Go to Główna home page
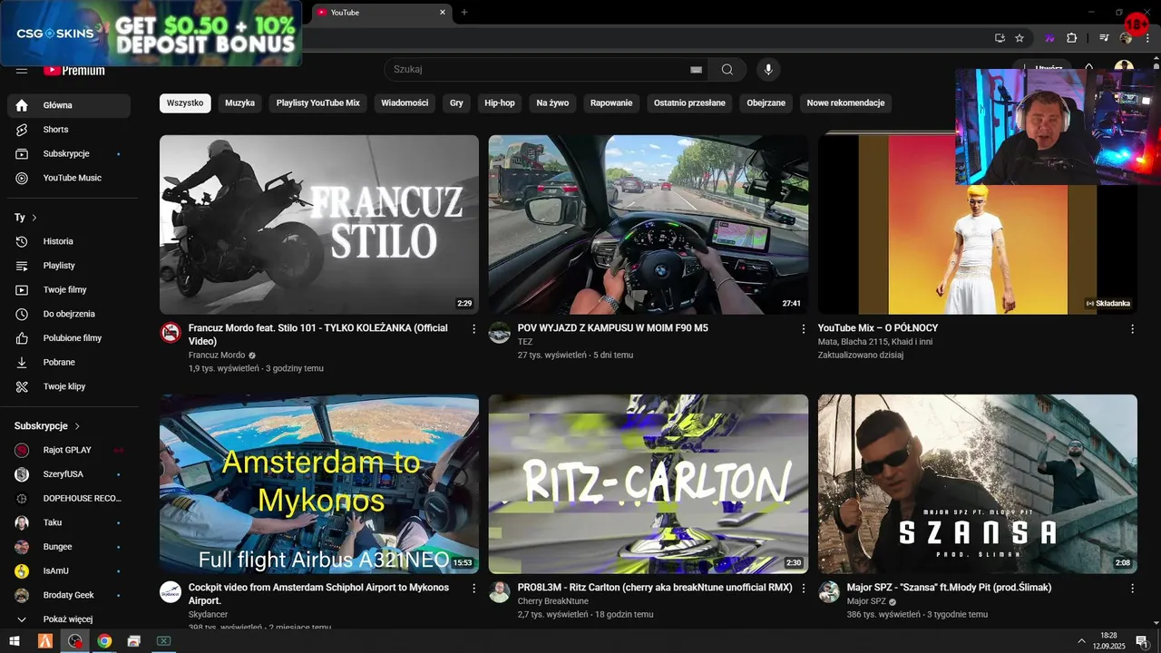Screen dimensions: 1161x653 [69, 105]
